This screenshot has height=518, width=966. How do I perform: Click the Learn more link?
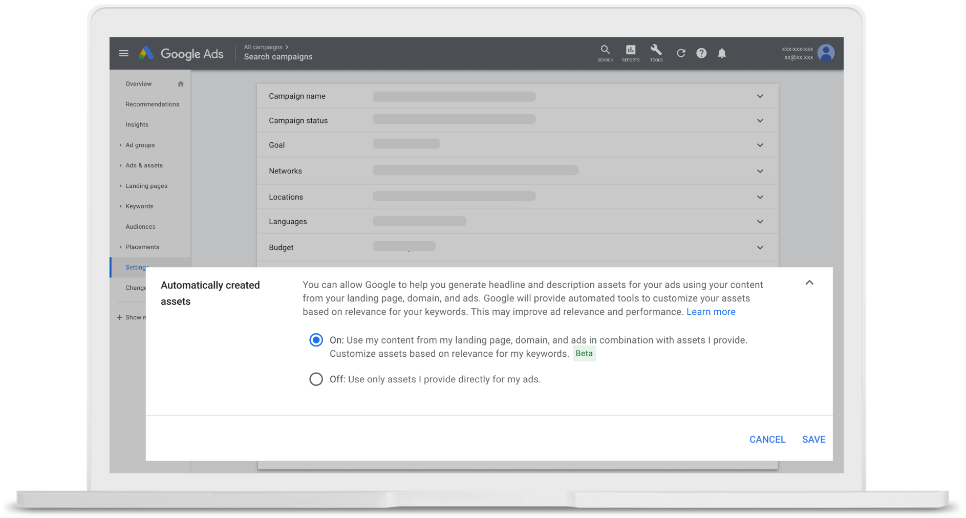click(711, 311)
